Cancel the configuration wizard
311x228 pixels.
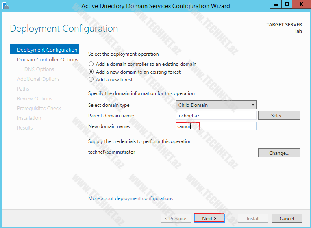[x=287, y=219]
